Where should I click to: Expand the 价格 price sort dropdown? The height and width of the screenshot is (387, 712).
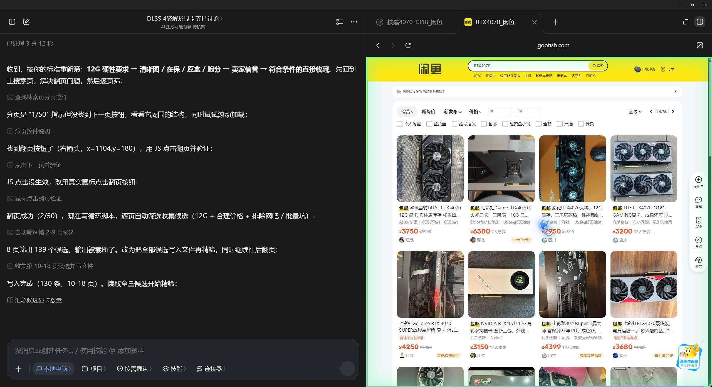coord(475,111)
